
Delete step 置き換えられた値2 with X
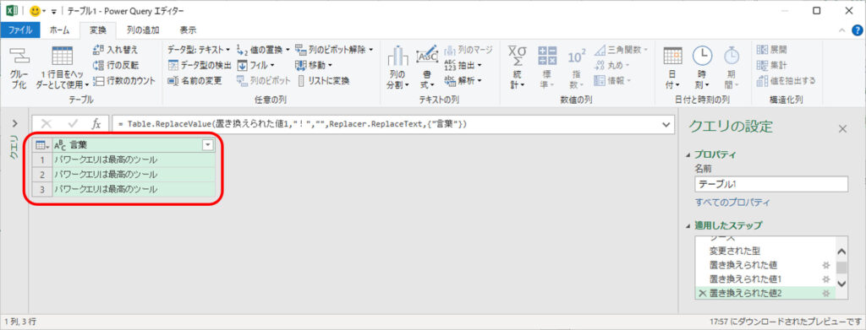click(702, 294)
